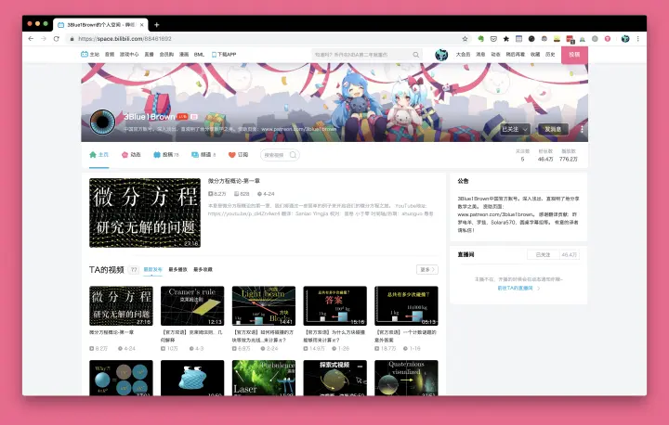Click the magnifier in the top search bar
The image size is (669, 425).
[x=415, y=55]
